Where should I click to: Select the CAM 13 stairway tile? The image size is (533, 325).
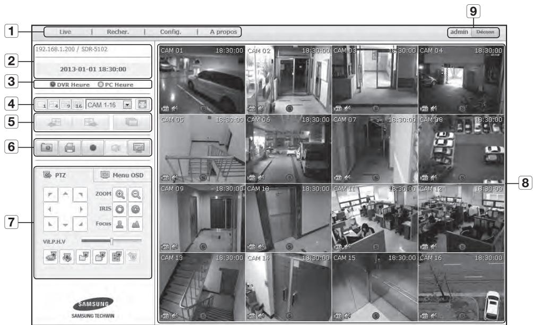[202, 287]
